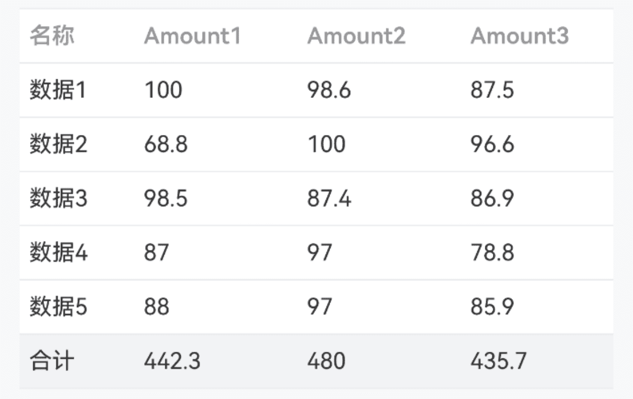
Task: Select the 数据3 row label
Action: pos(58,198)
